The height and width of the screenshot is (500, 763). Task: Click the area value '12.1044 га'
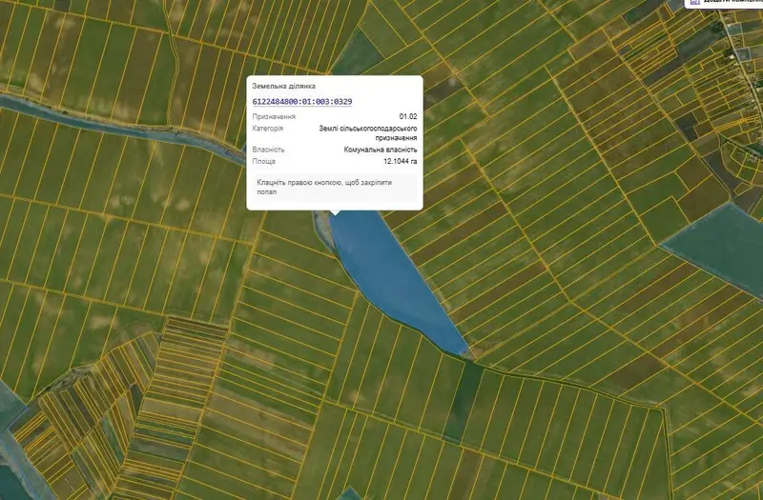pos(400,161)
